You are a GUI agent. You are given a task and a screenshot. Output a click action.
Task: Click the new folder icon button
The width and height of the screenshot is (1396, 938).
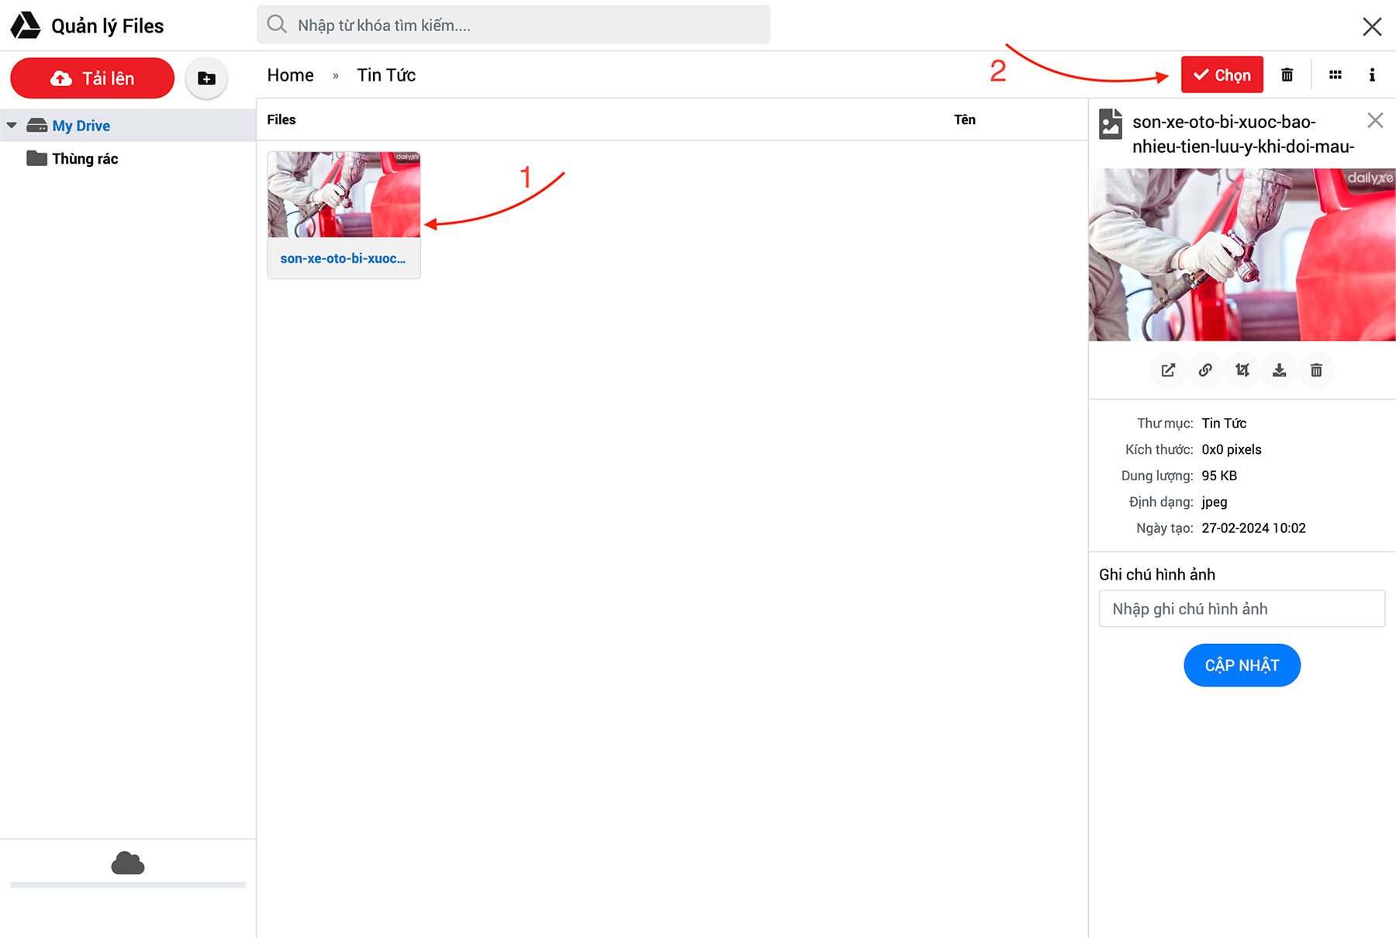click(206, 78)
